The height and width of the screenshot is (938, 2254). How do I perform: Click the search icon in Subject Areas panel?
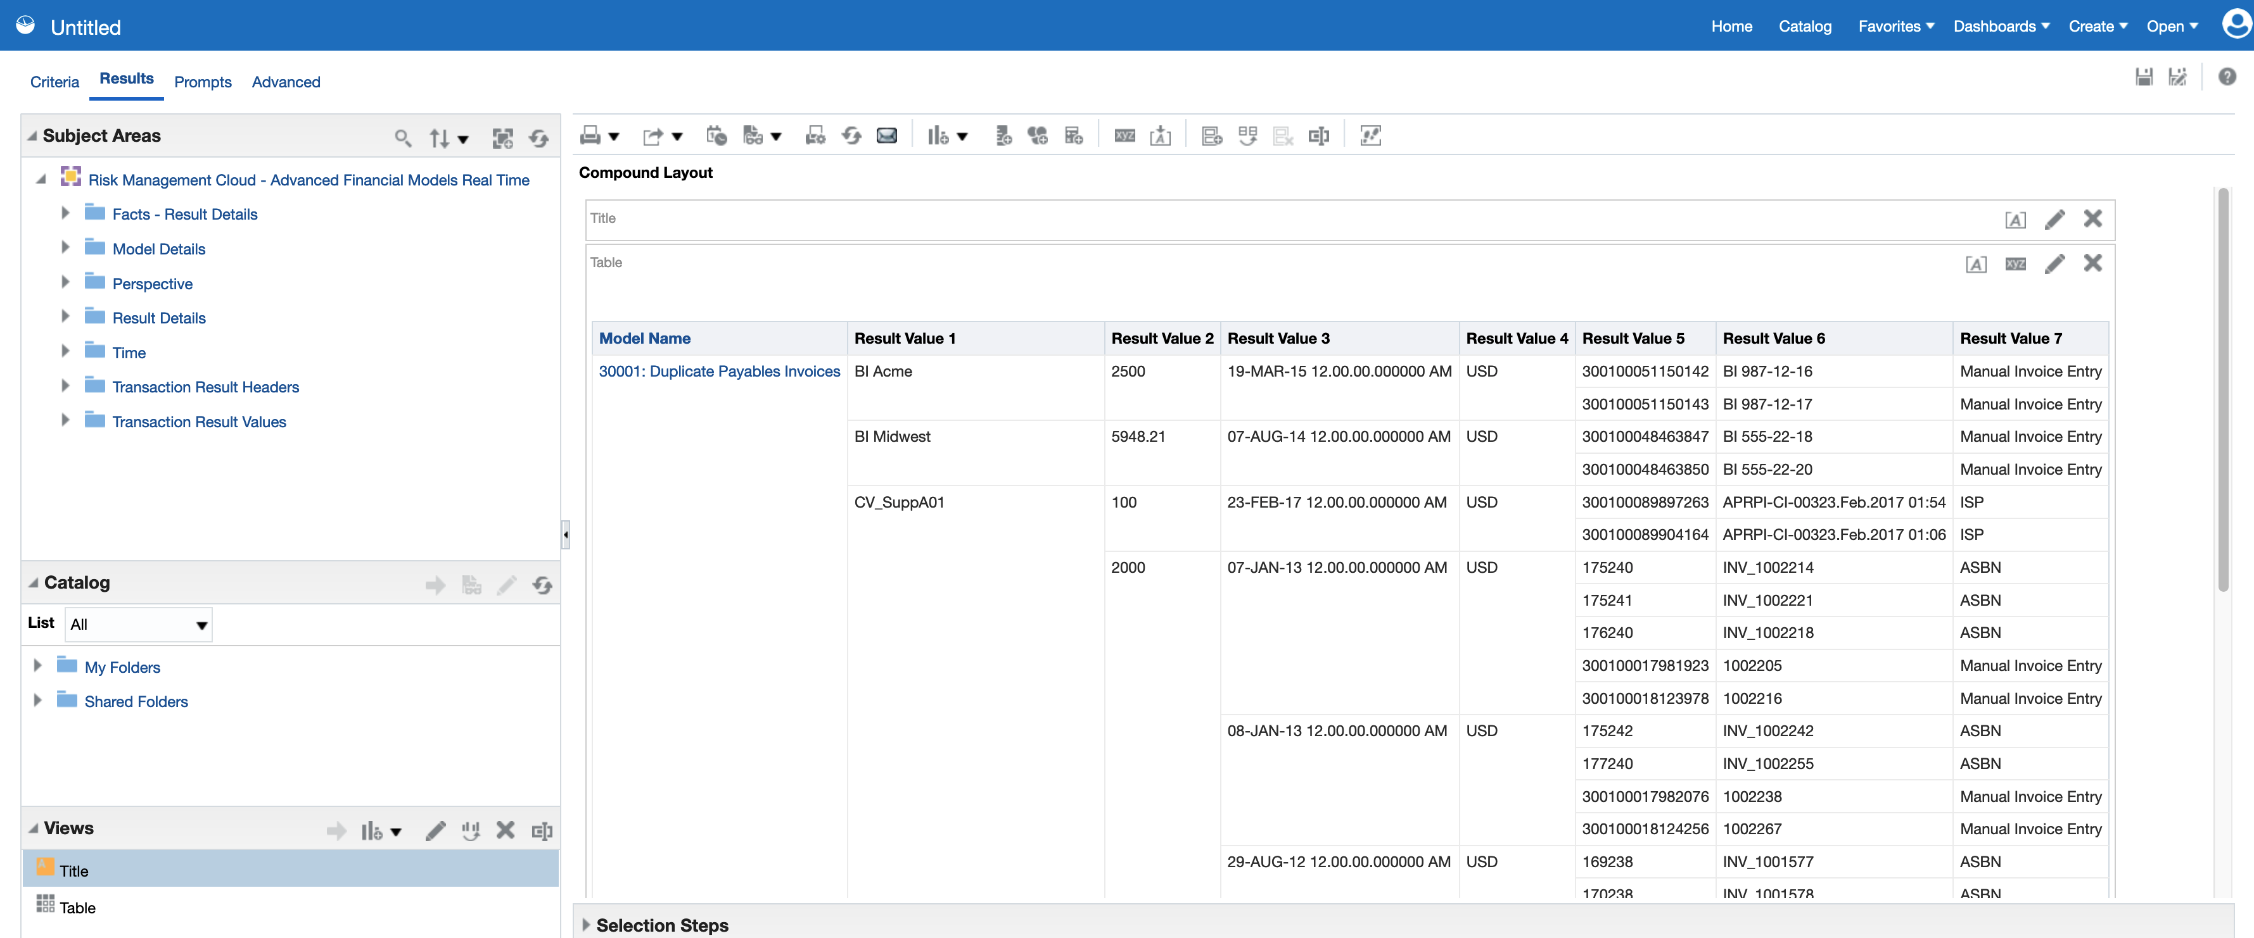click(404, 137)
